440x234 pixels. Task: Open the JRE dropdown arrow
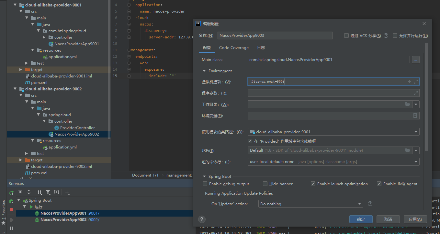416,150
